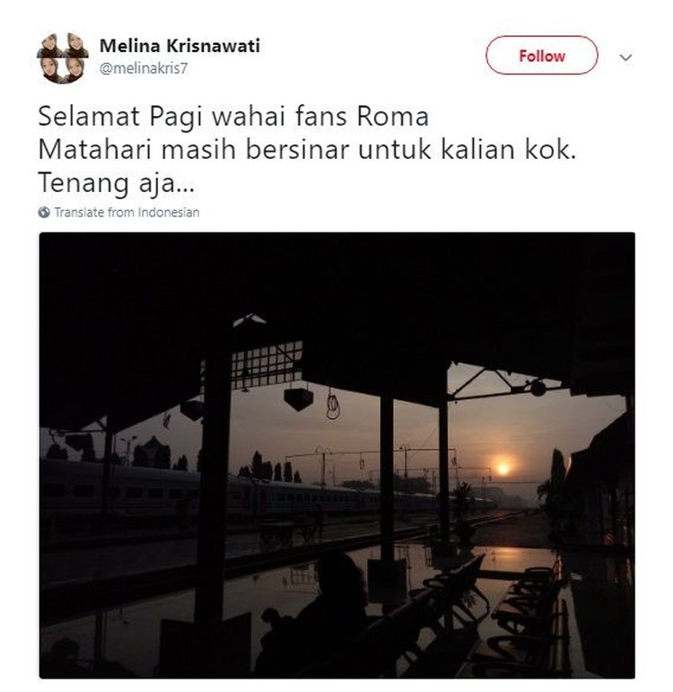Viewport: 673px width, 692px height.
Task: Open the @melinakris7 handle
Action: click(x=144, y=68)
